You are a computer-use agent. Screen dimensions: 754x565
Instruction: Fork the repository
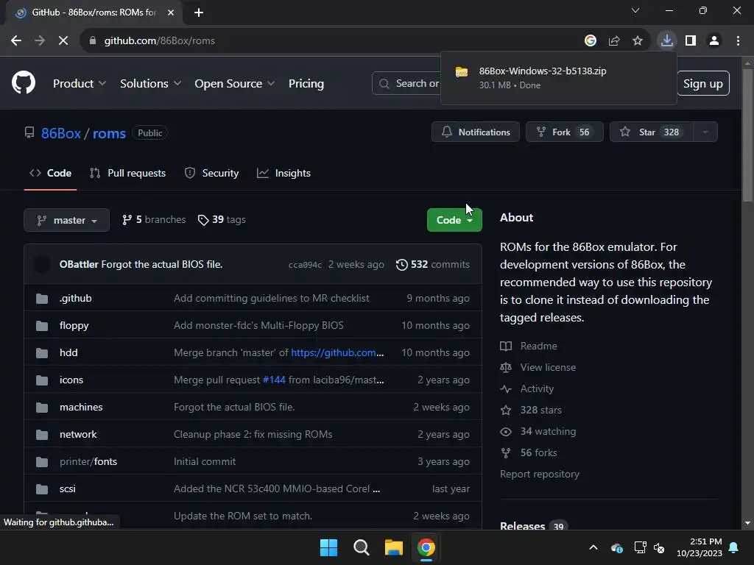[x=565, y=132]
